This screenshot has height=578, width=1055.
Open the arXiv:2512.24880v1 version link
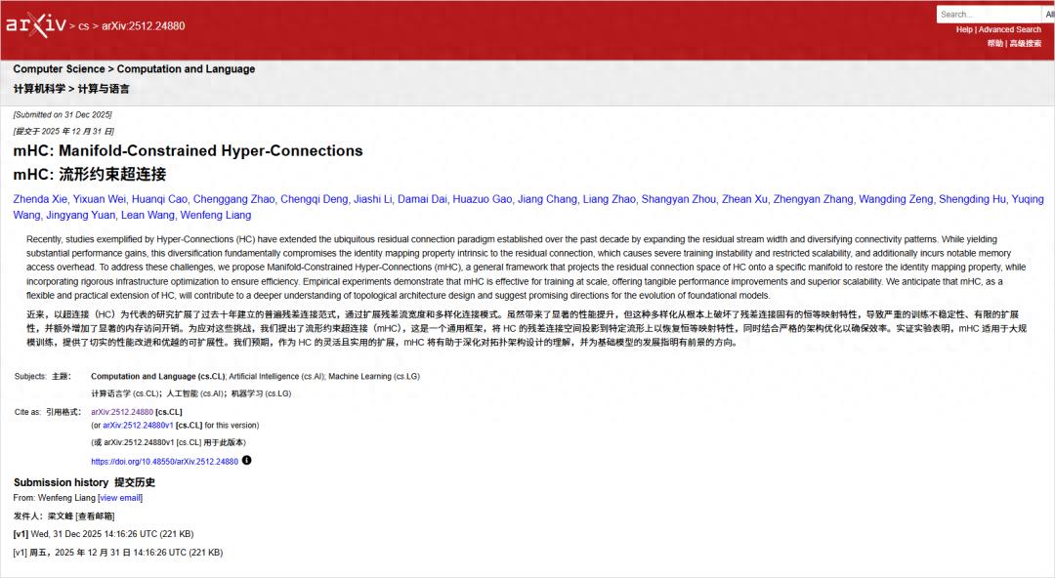click(138, 426)
